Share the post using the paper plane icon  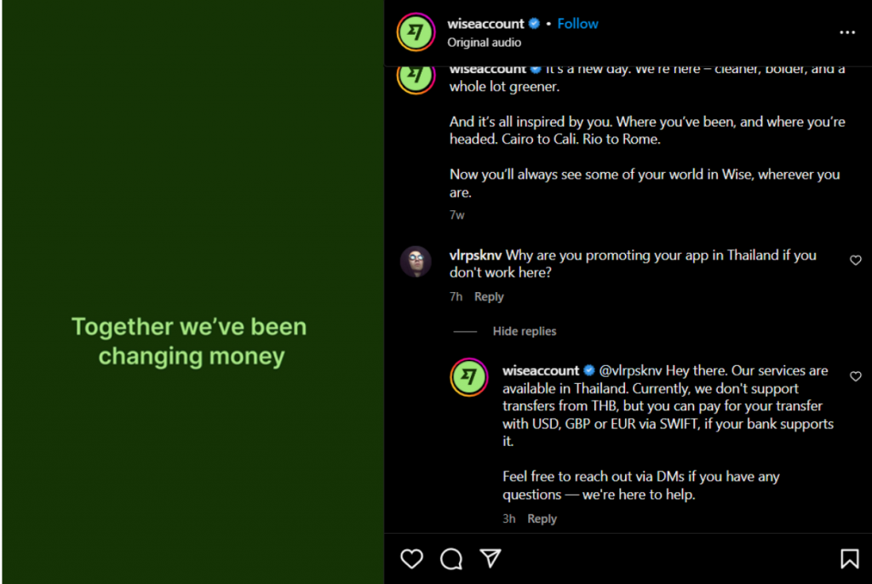[x=490, y=559]
